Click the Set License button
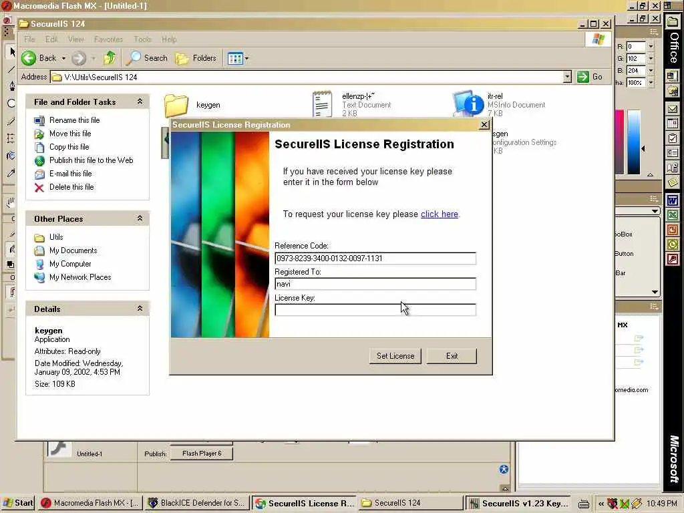Viewport: 684px width, 513px height. click(395, 356)
